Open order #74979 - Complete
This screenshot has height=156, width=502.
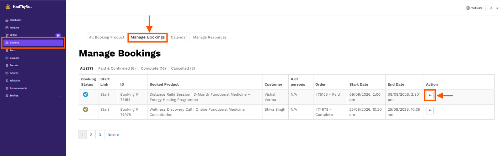324,112
